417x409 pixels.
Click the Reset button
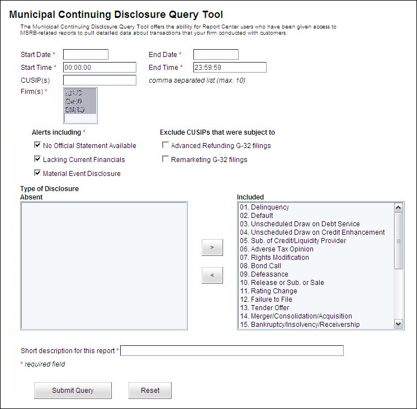click(150, 391)
